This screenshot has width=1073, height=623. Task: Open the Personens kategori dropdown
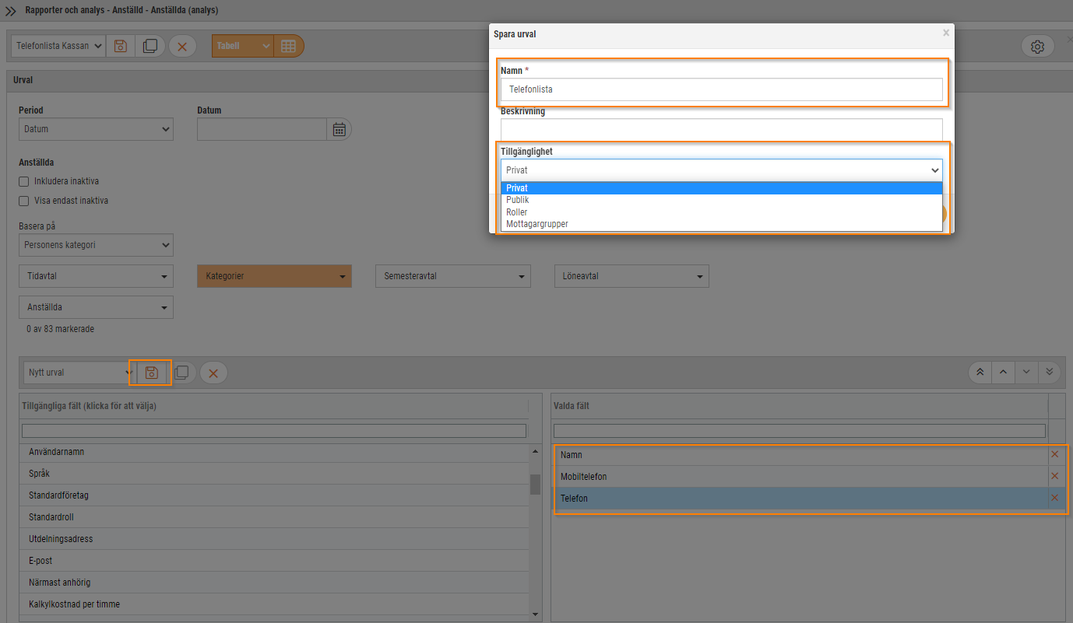[96, 245]
